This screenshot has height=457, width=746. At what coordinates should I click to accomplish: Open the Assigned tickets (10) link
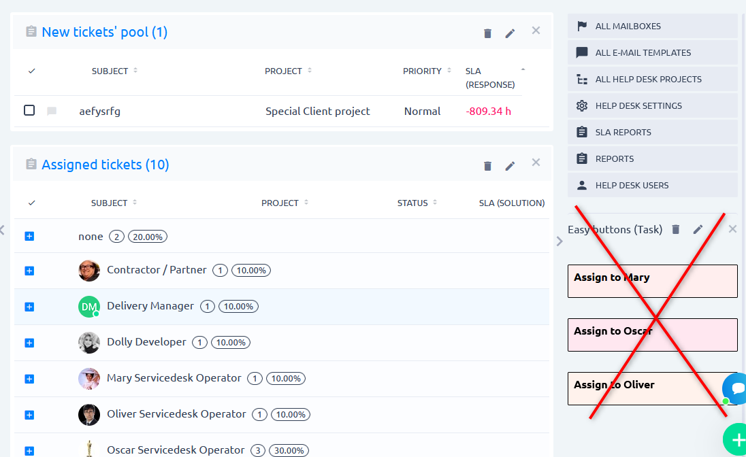(106, 165)
